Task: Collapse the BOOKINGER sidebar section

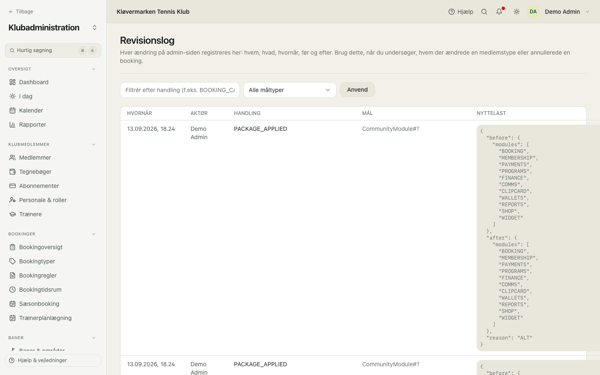Action: 94,234
